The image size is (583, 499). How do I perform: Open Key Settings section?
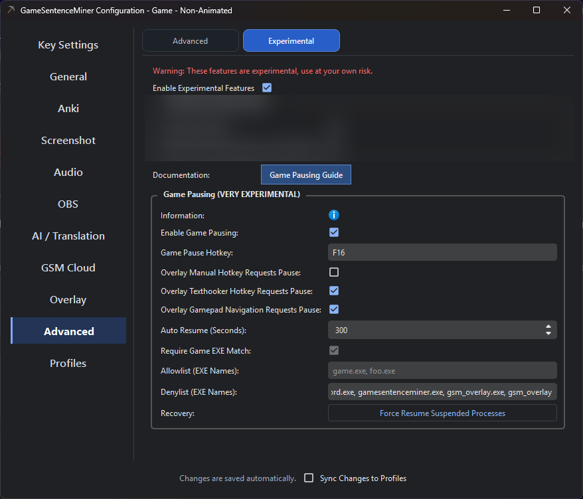click(68, 45)
